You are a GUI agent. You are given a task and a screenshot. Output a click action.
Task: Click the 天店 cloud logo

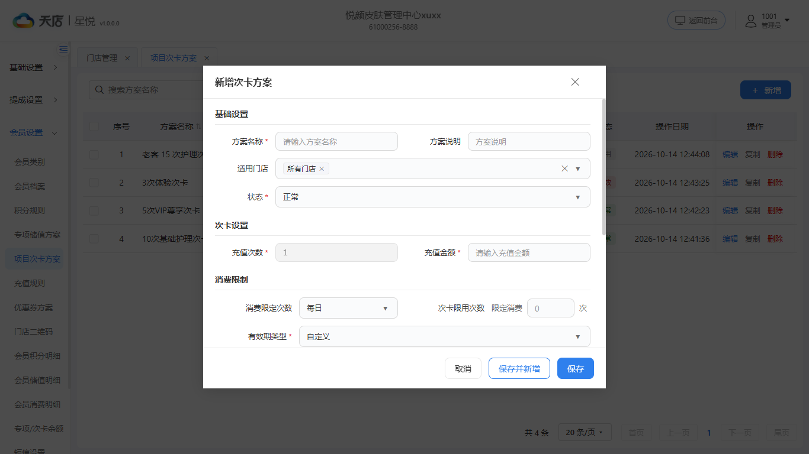click(x=24, y=21)
